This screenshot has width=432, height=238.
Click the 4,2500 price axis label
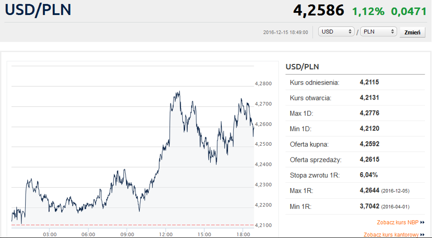coord(263,144)
